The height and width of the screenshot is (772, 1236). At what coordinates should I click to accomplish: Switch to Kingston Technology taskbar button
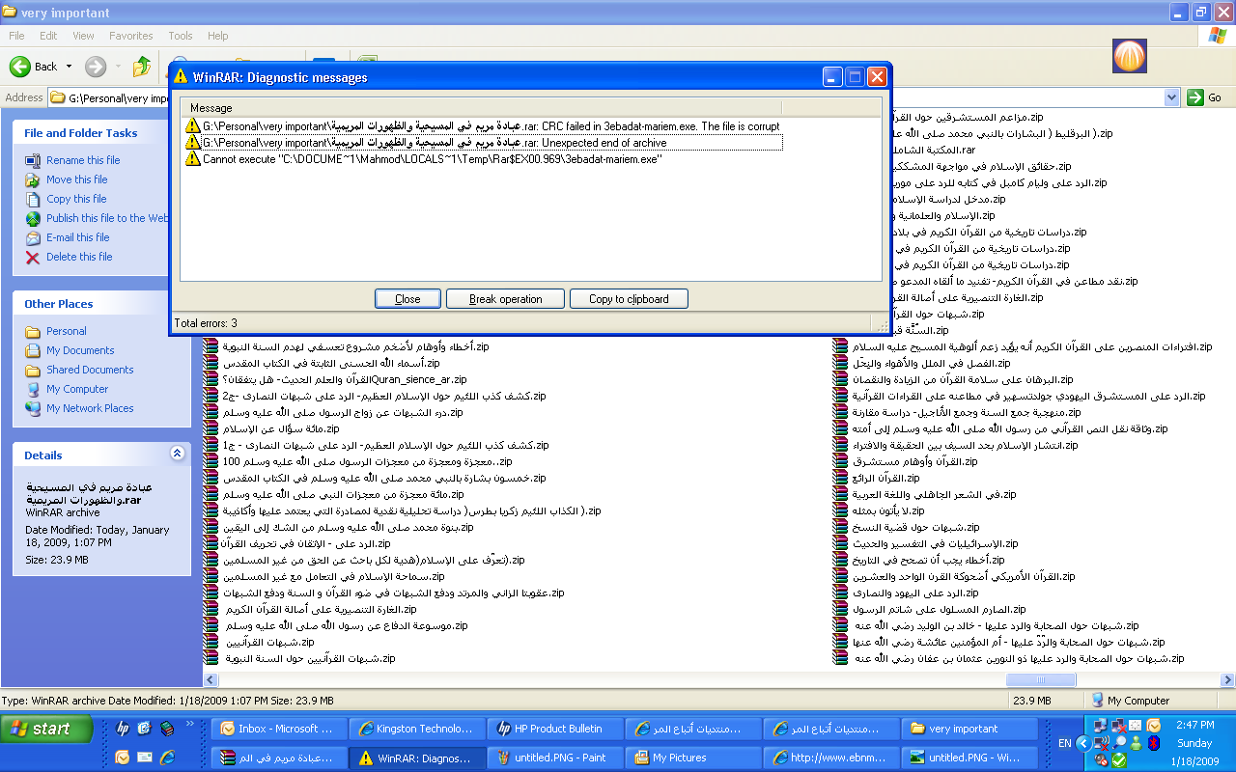pos(417,729)
